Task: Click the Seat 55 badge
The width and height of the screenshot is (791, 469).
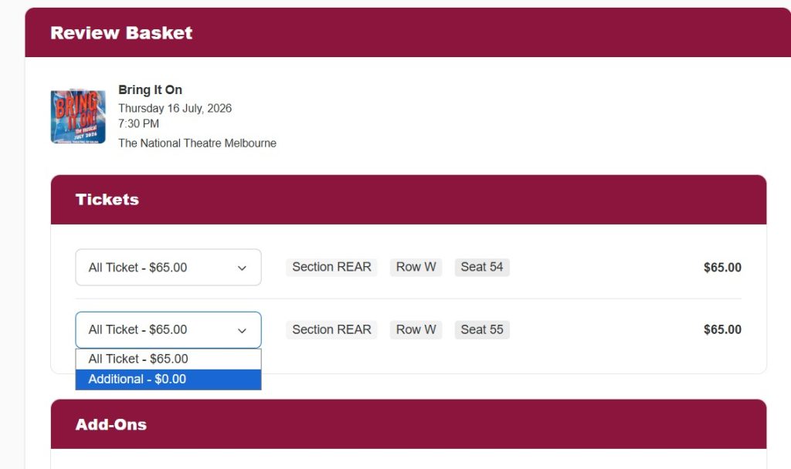Action: tap(482, 329)
